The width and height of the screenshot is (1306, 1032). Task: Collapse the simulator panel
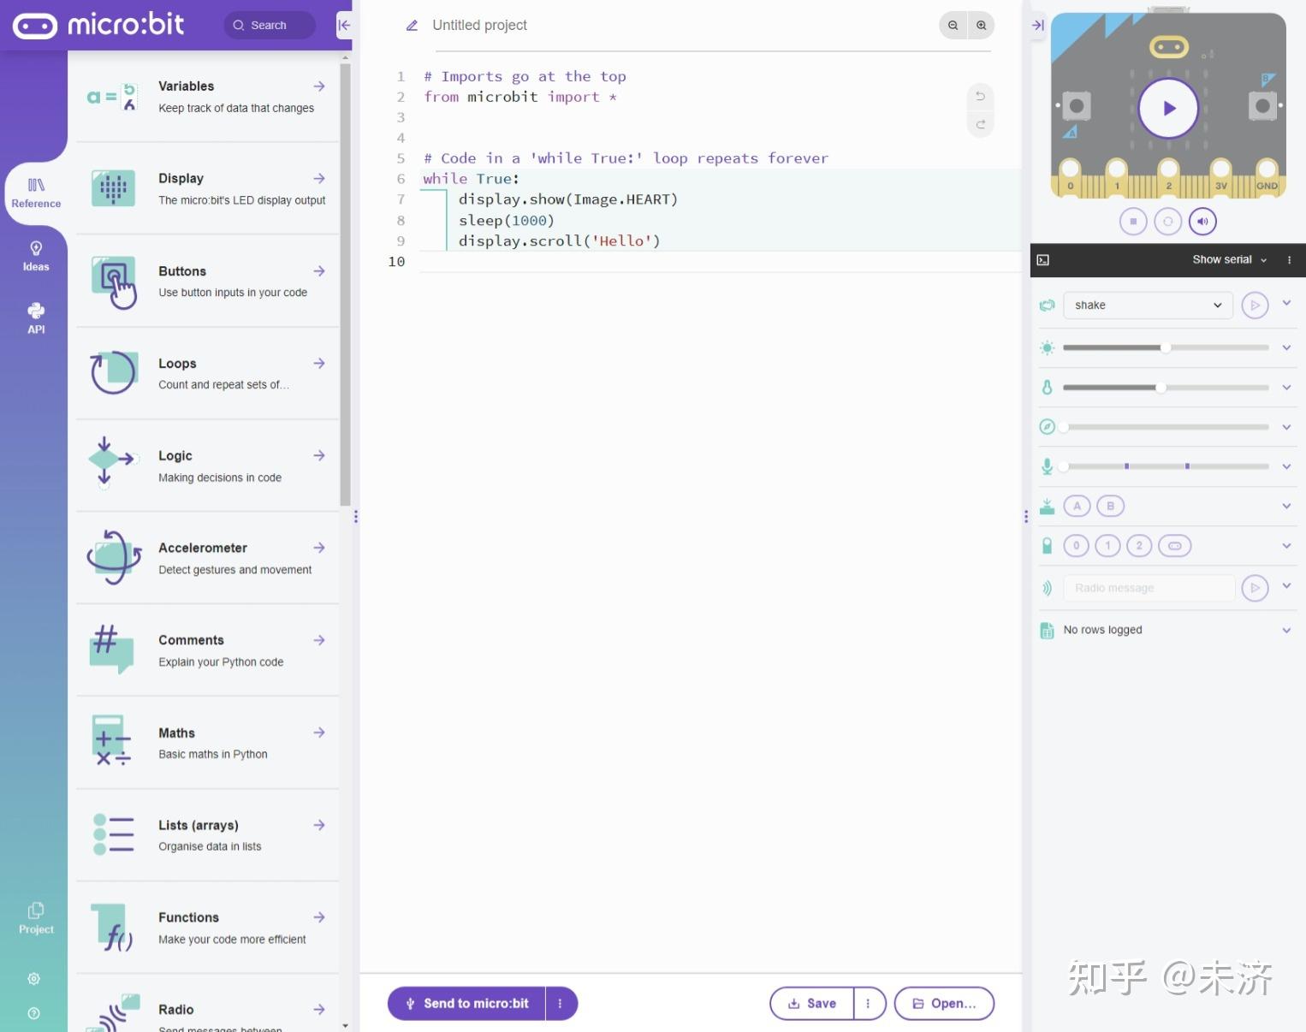click(x=1037, y=25)
